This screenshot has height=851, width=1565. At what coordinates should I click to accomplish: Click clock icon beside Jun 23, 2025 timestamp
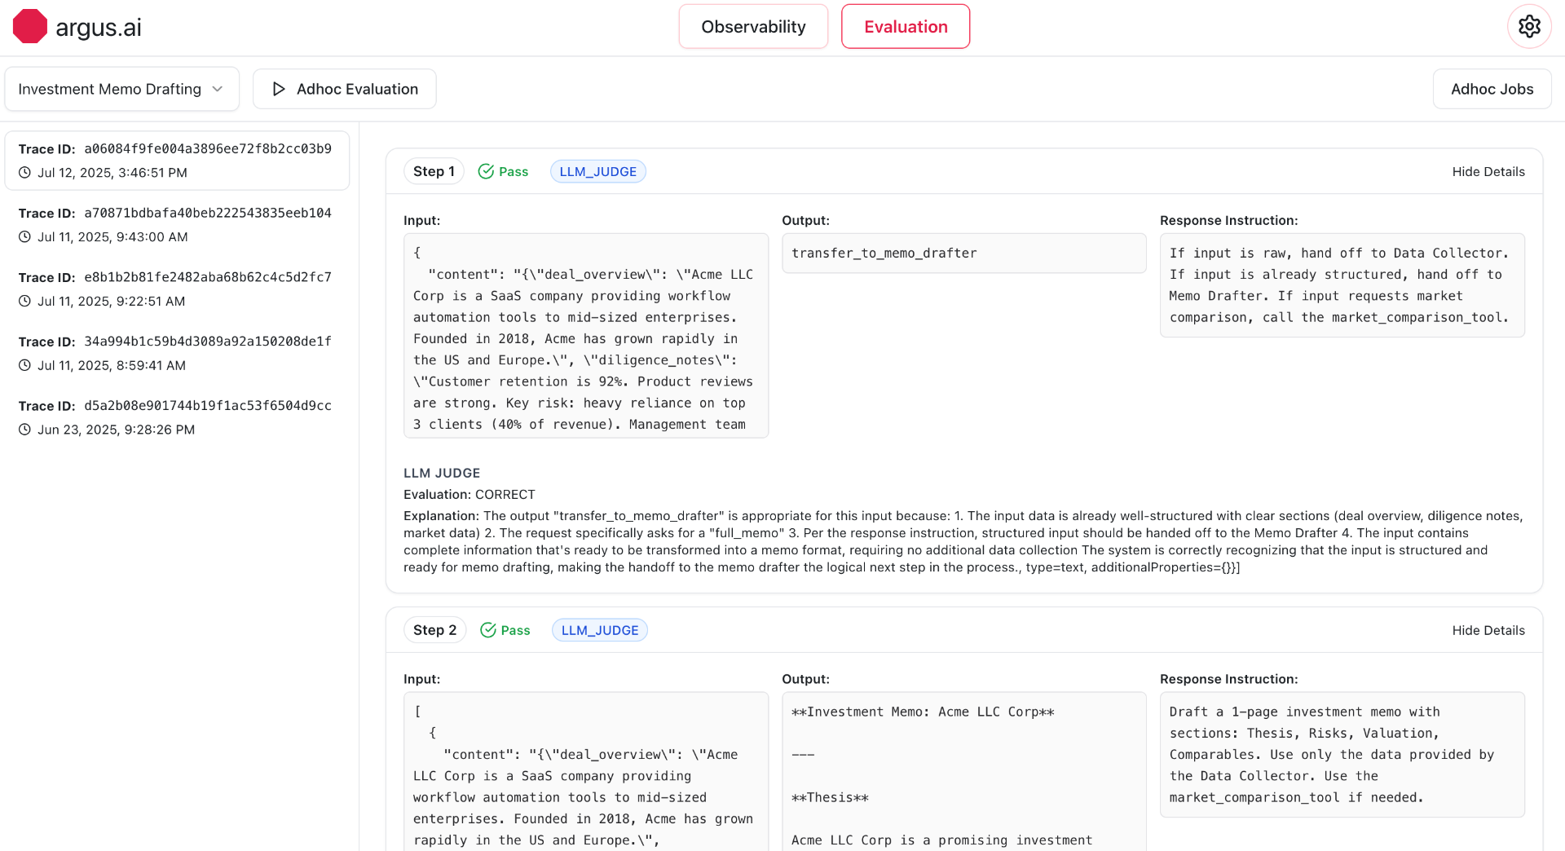tap(25, 430)
